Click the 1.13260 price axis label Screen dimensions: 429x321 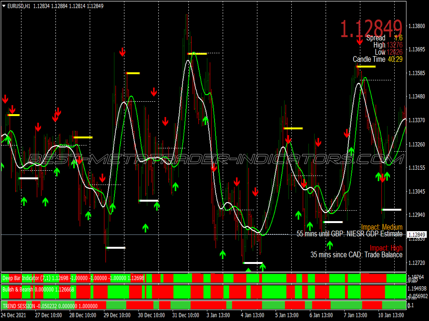click(x=417, y=144)
